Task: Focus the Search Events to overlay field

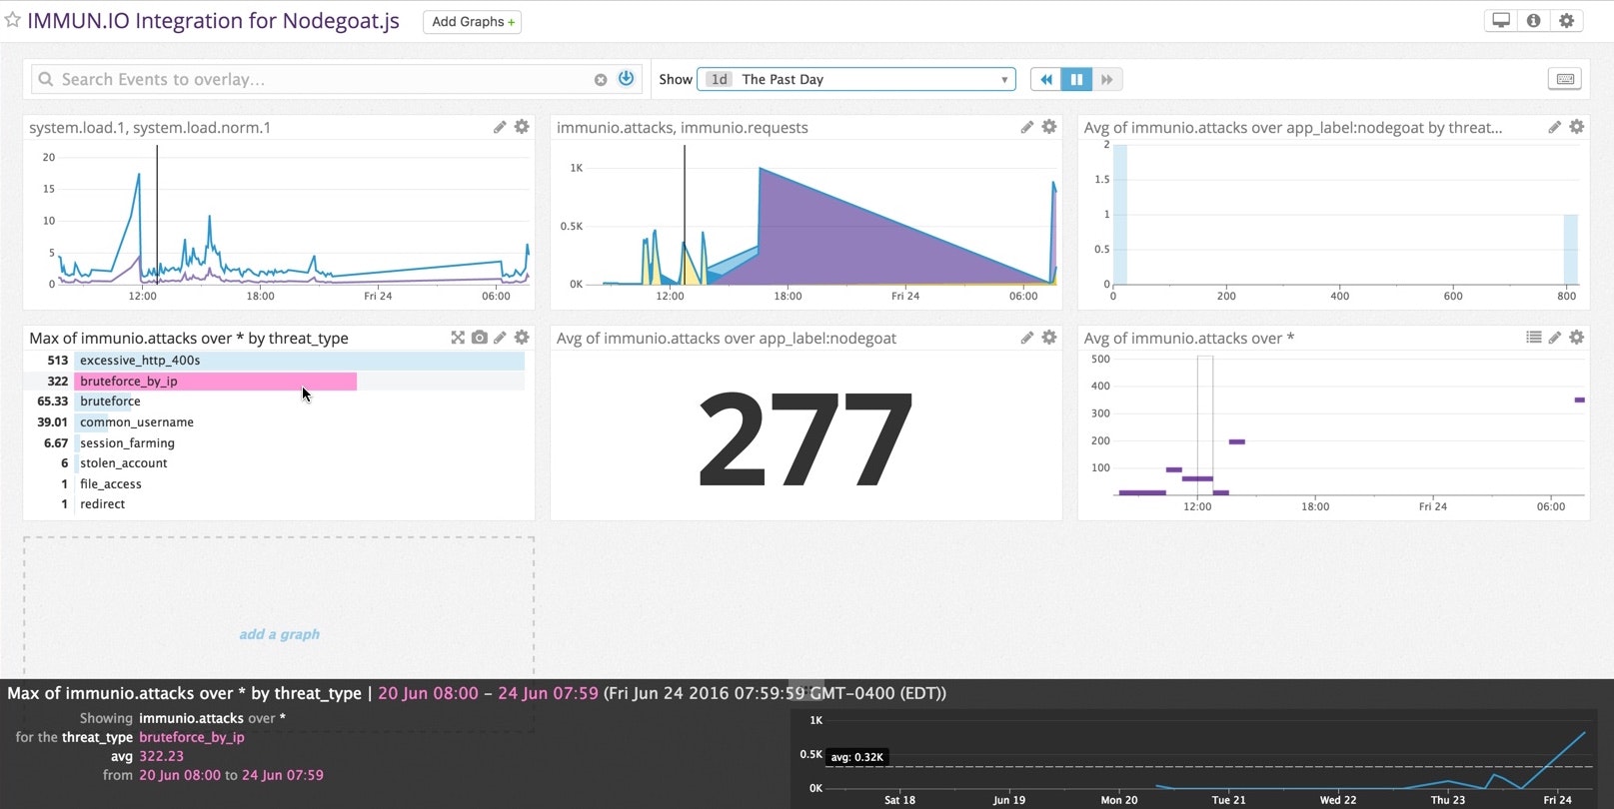Action: tap(320, 79)
